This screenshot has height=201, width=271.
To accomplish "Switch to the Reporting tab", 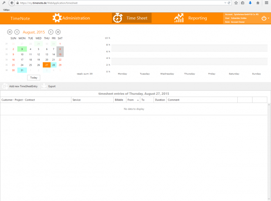I will pyautogui.click(x=198, y=18).
